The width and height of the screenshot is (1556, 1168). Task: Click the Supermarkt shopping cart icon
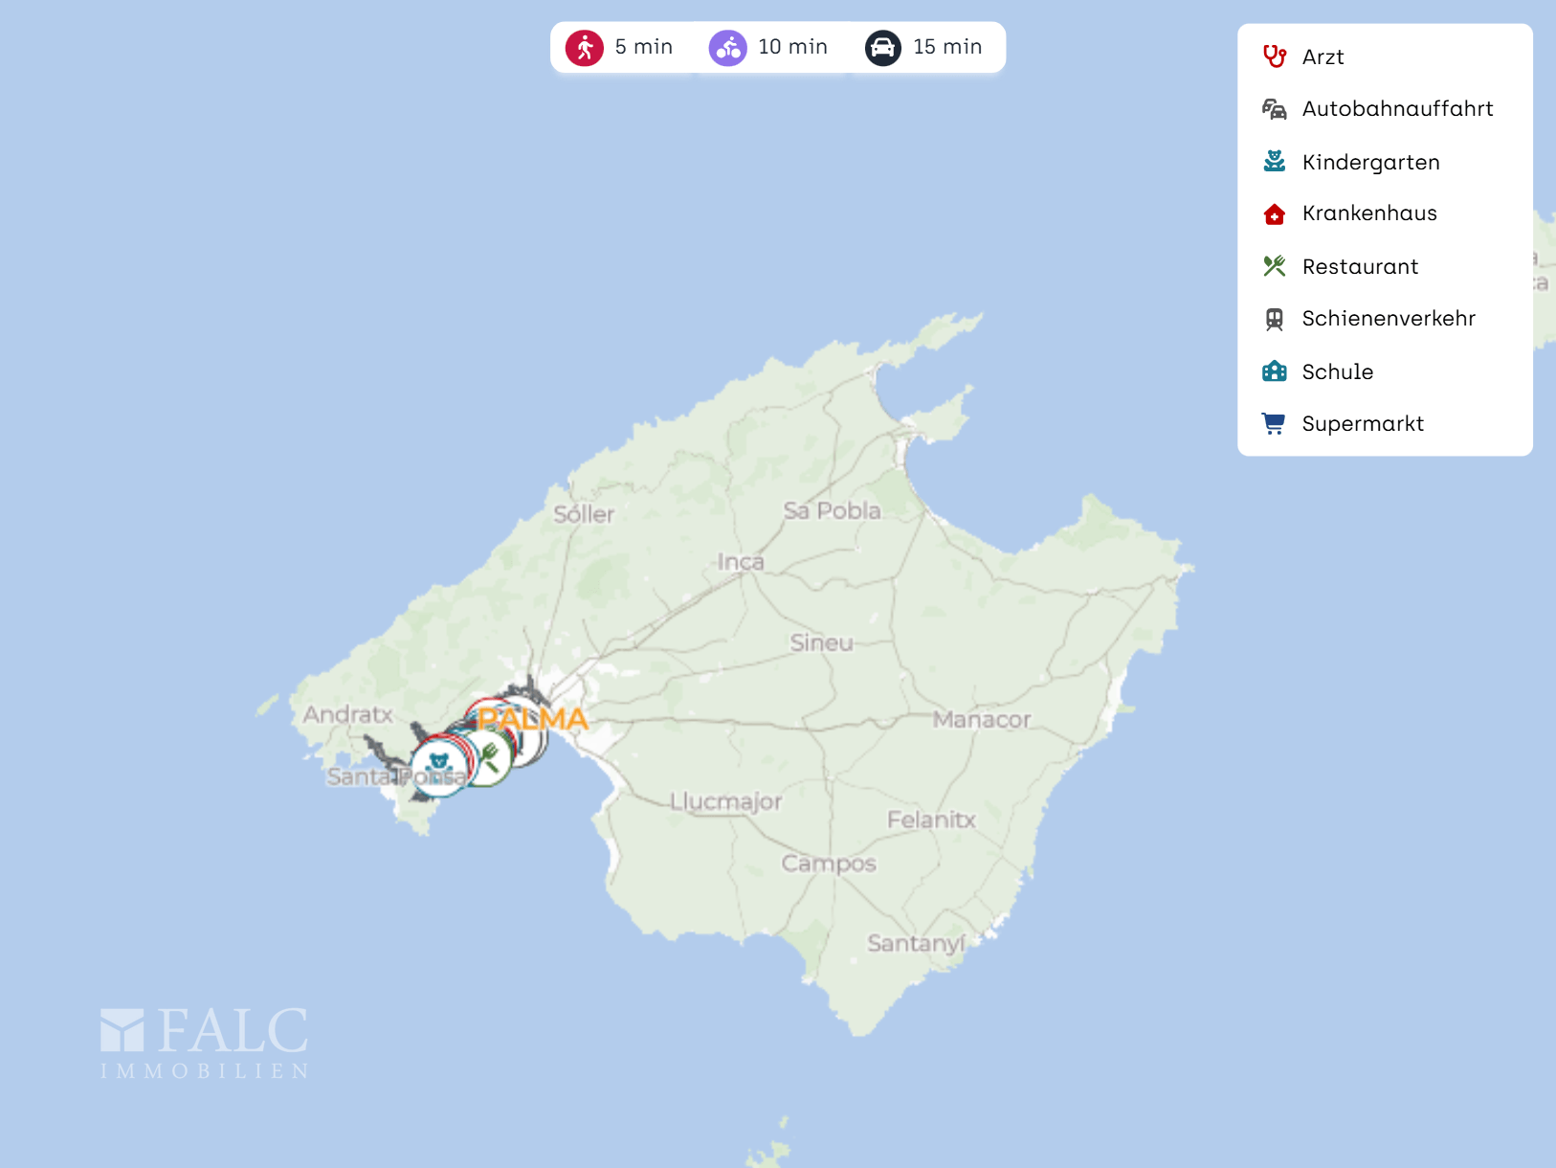tap(1274, 423)
